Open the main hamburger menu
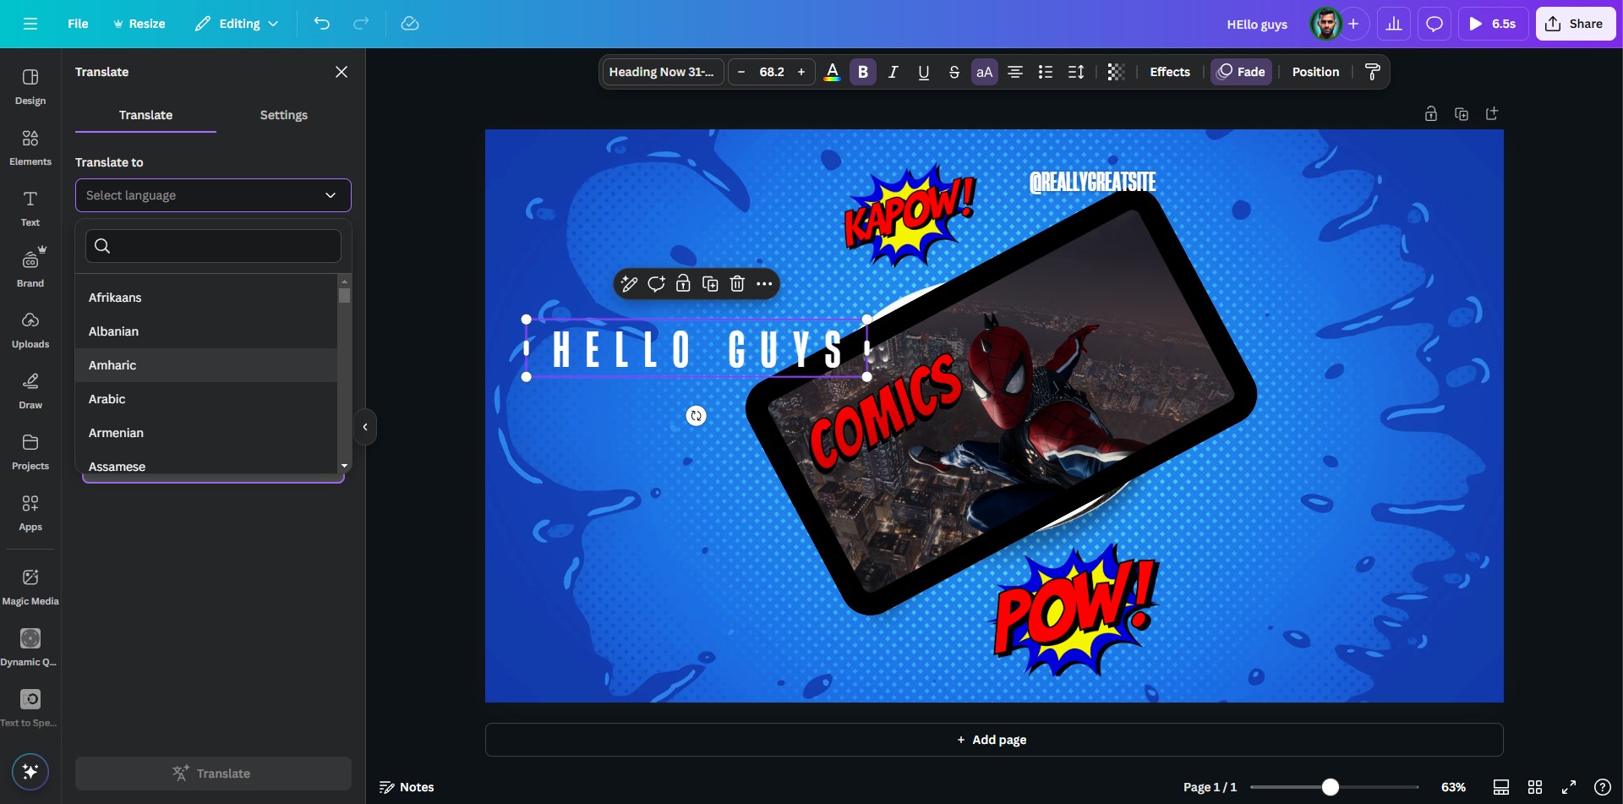The height and width of the screenshot is (804, 1623). point(30,24)
